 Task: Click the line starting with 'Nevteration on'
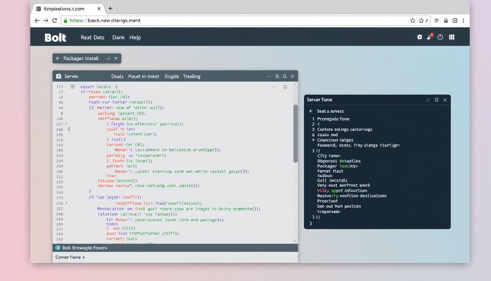(x=179, y=209)
